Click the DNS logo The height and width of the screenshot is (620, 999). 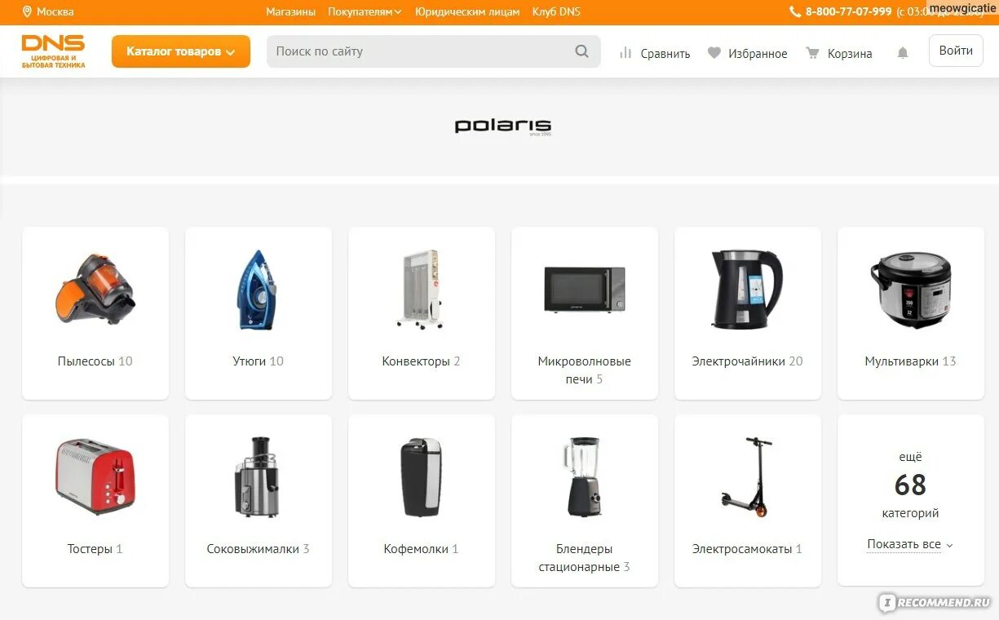click(53, 51)
